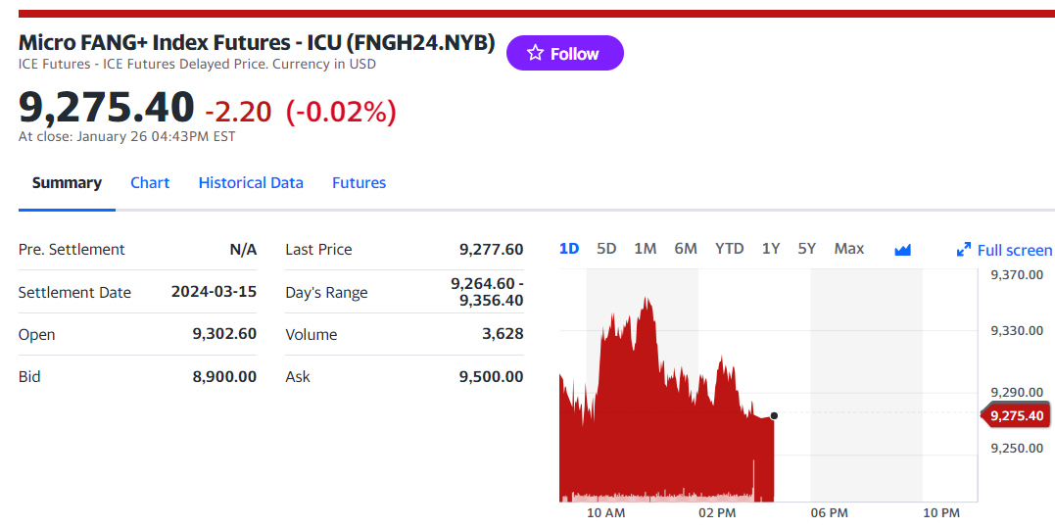
Task: Select the 1D chart range
Action: coord(569,249)
